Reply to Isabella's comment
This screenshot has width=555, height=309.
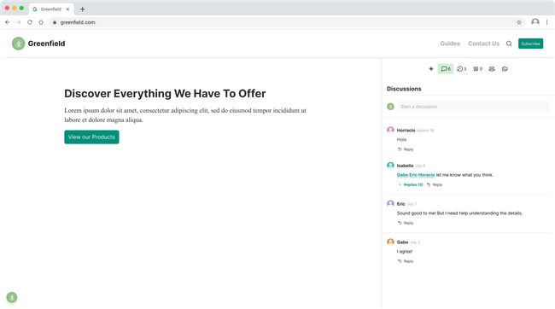click(435, 184)
